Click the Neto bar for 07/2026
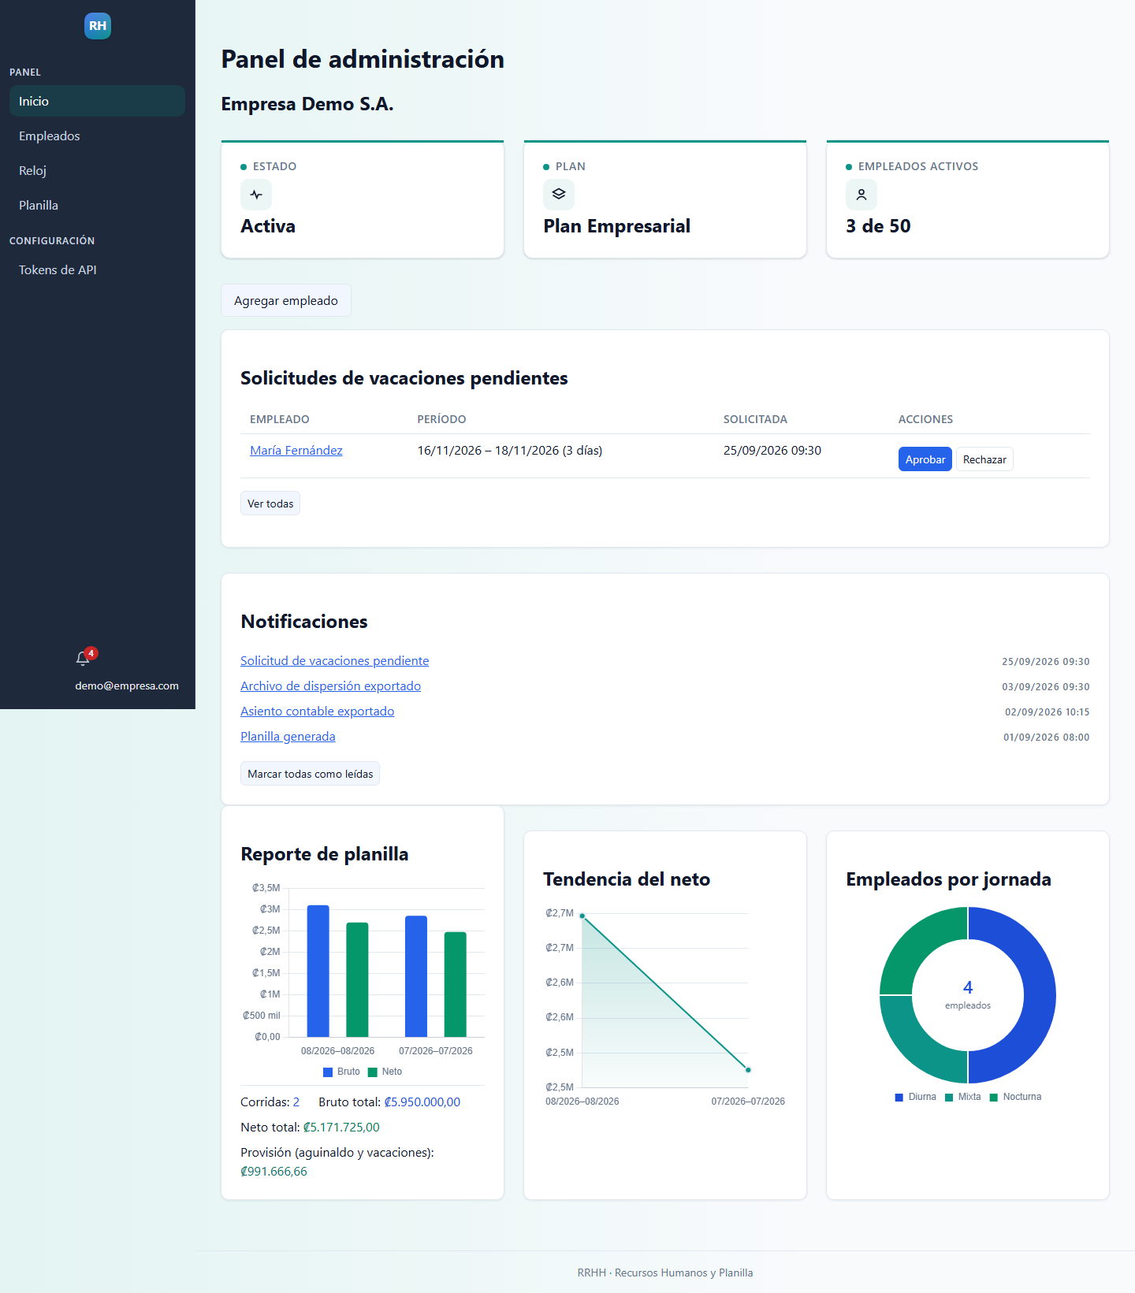 pos(456,984)
